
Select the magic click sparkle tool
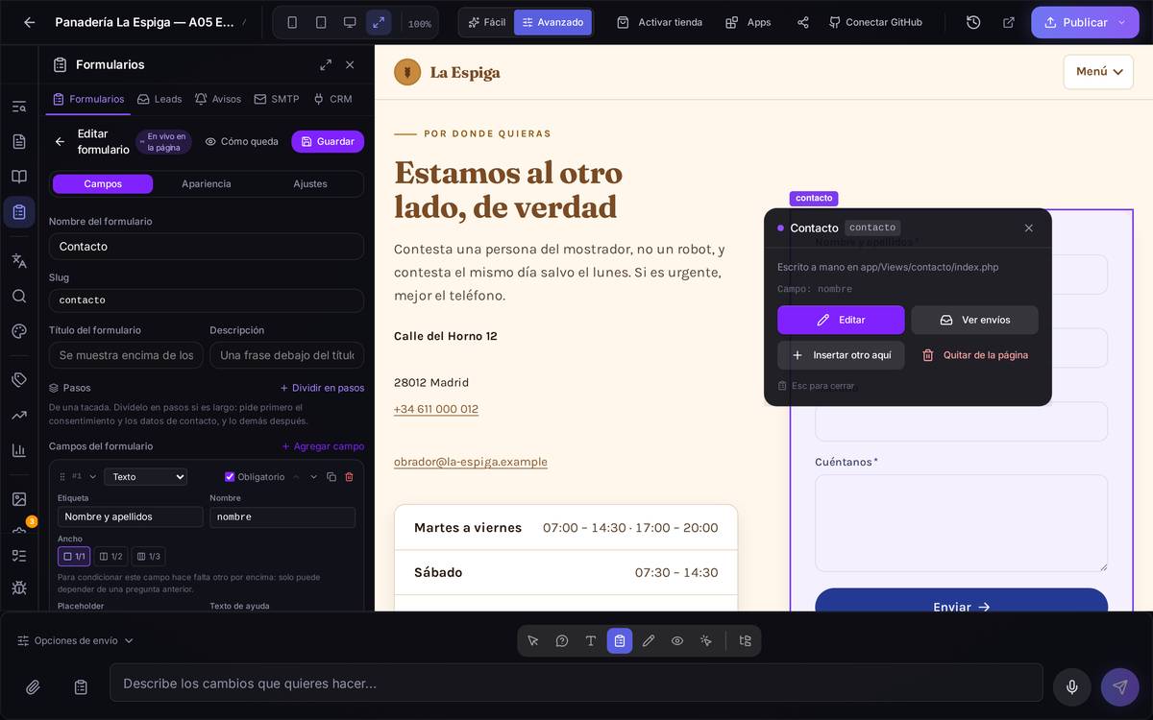click(706, 640)
